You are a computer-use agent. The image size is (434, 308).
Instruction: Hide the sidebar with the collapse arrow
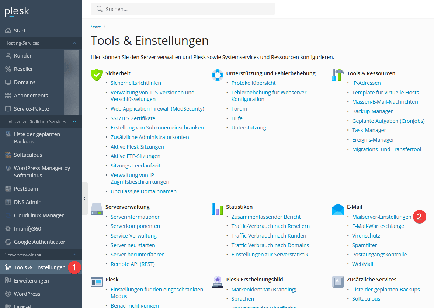tap(84, 198)
